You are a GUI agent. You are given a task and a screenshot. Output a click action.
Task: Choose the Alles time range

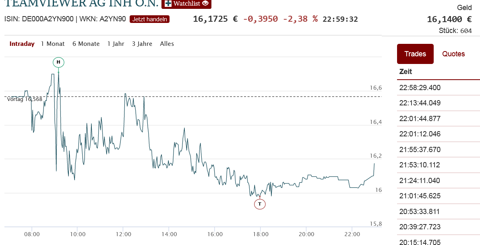tap(167, 44)
